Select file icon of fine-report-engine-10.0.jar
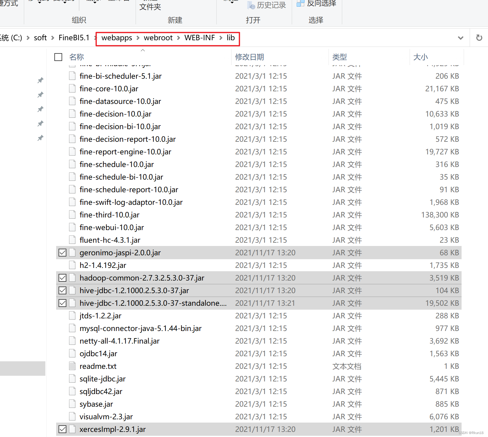Screen dimensions: 488x437 click(72, 152)
